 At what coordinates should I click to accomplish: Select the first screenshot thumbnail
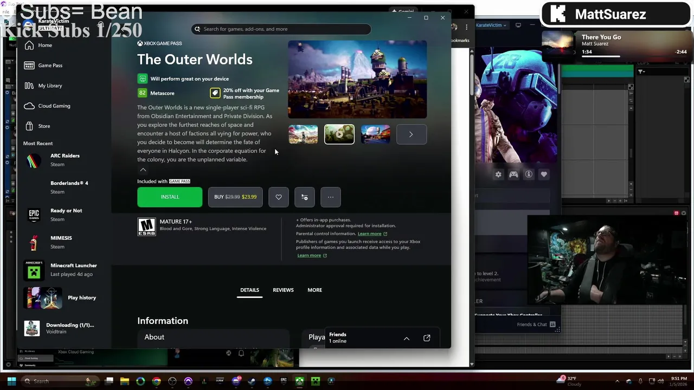point(303,134)
